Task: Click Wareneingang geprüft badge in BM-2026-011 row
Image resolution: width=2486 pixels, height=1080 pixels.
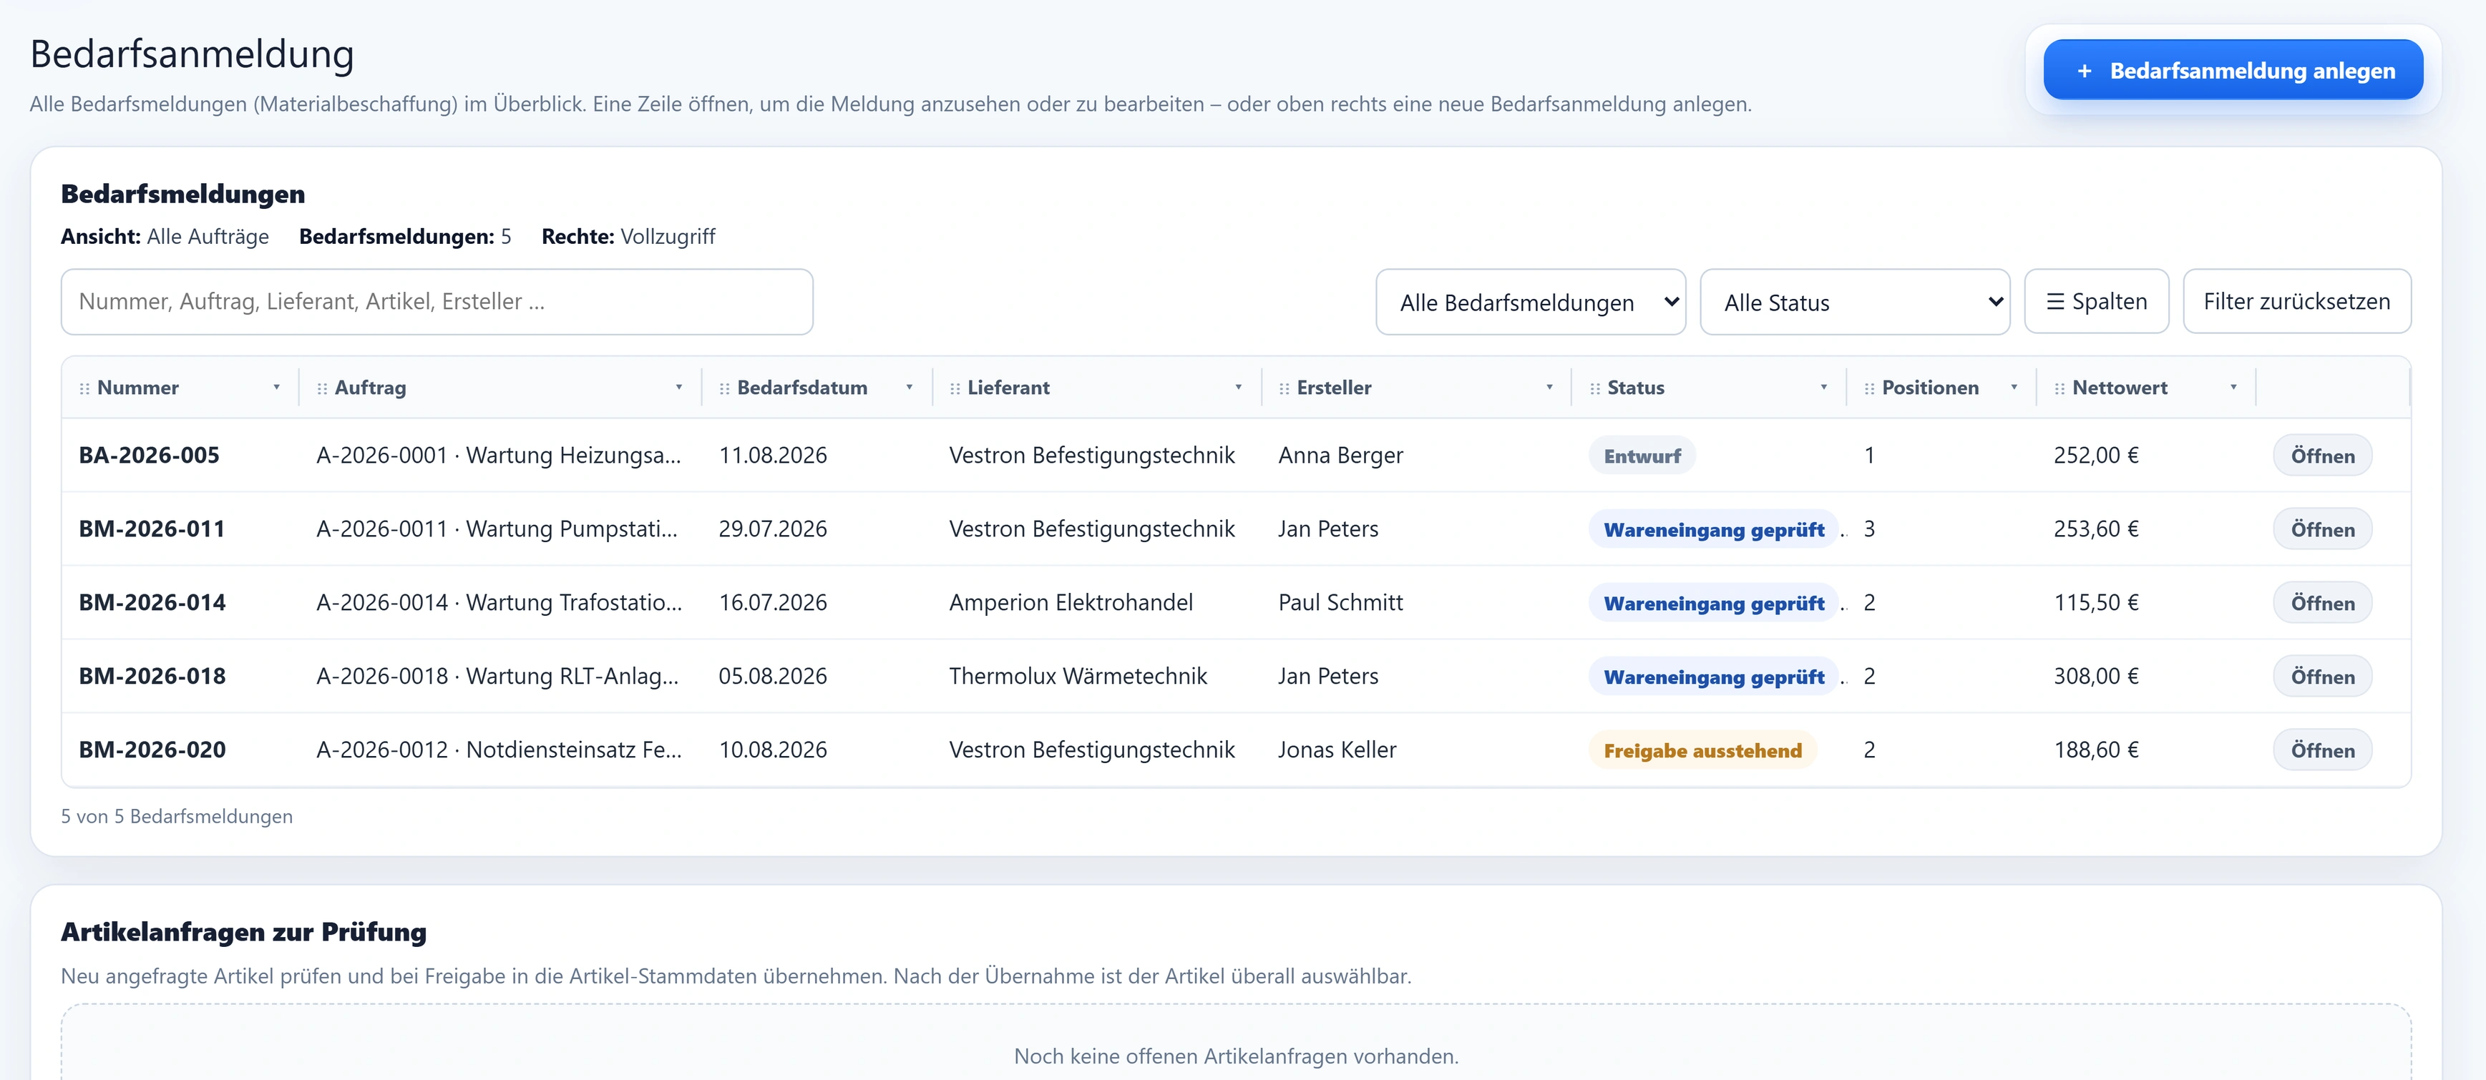Action: [1713, 529]
